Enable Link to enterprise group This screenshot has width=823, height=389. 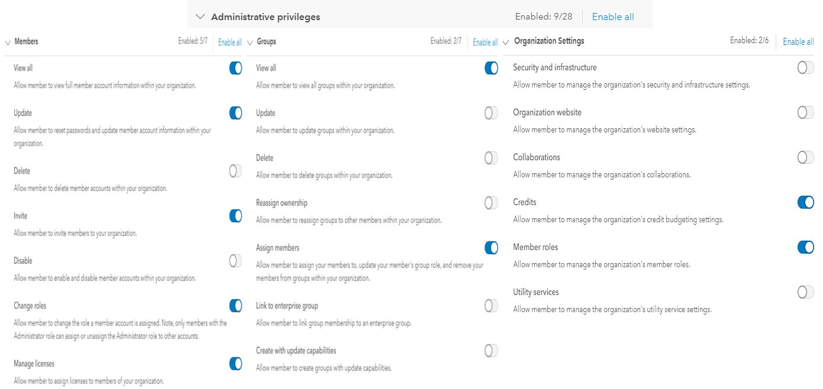(491, 306)
